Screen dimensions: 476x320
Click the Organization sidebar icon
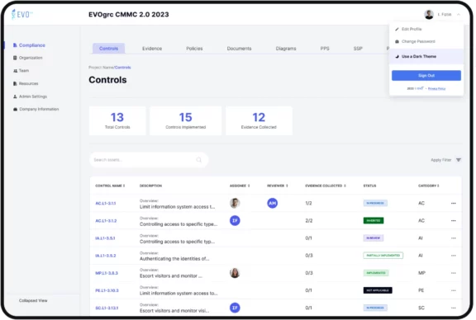15,58
